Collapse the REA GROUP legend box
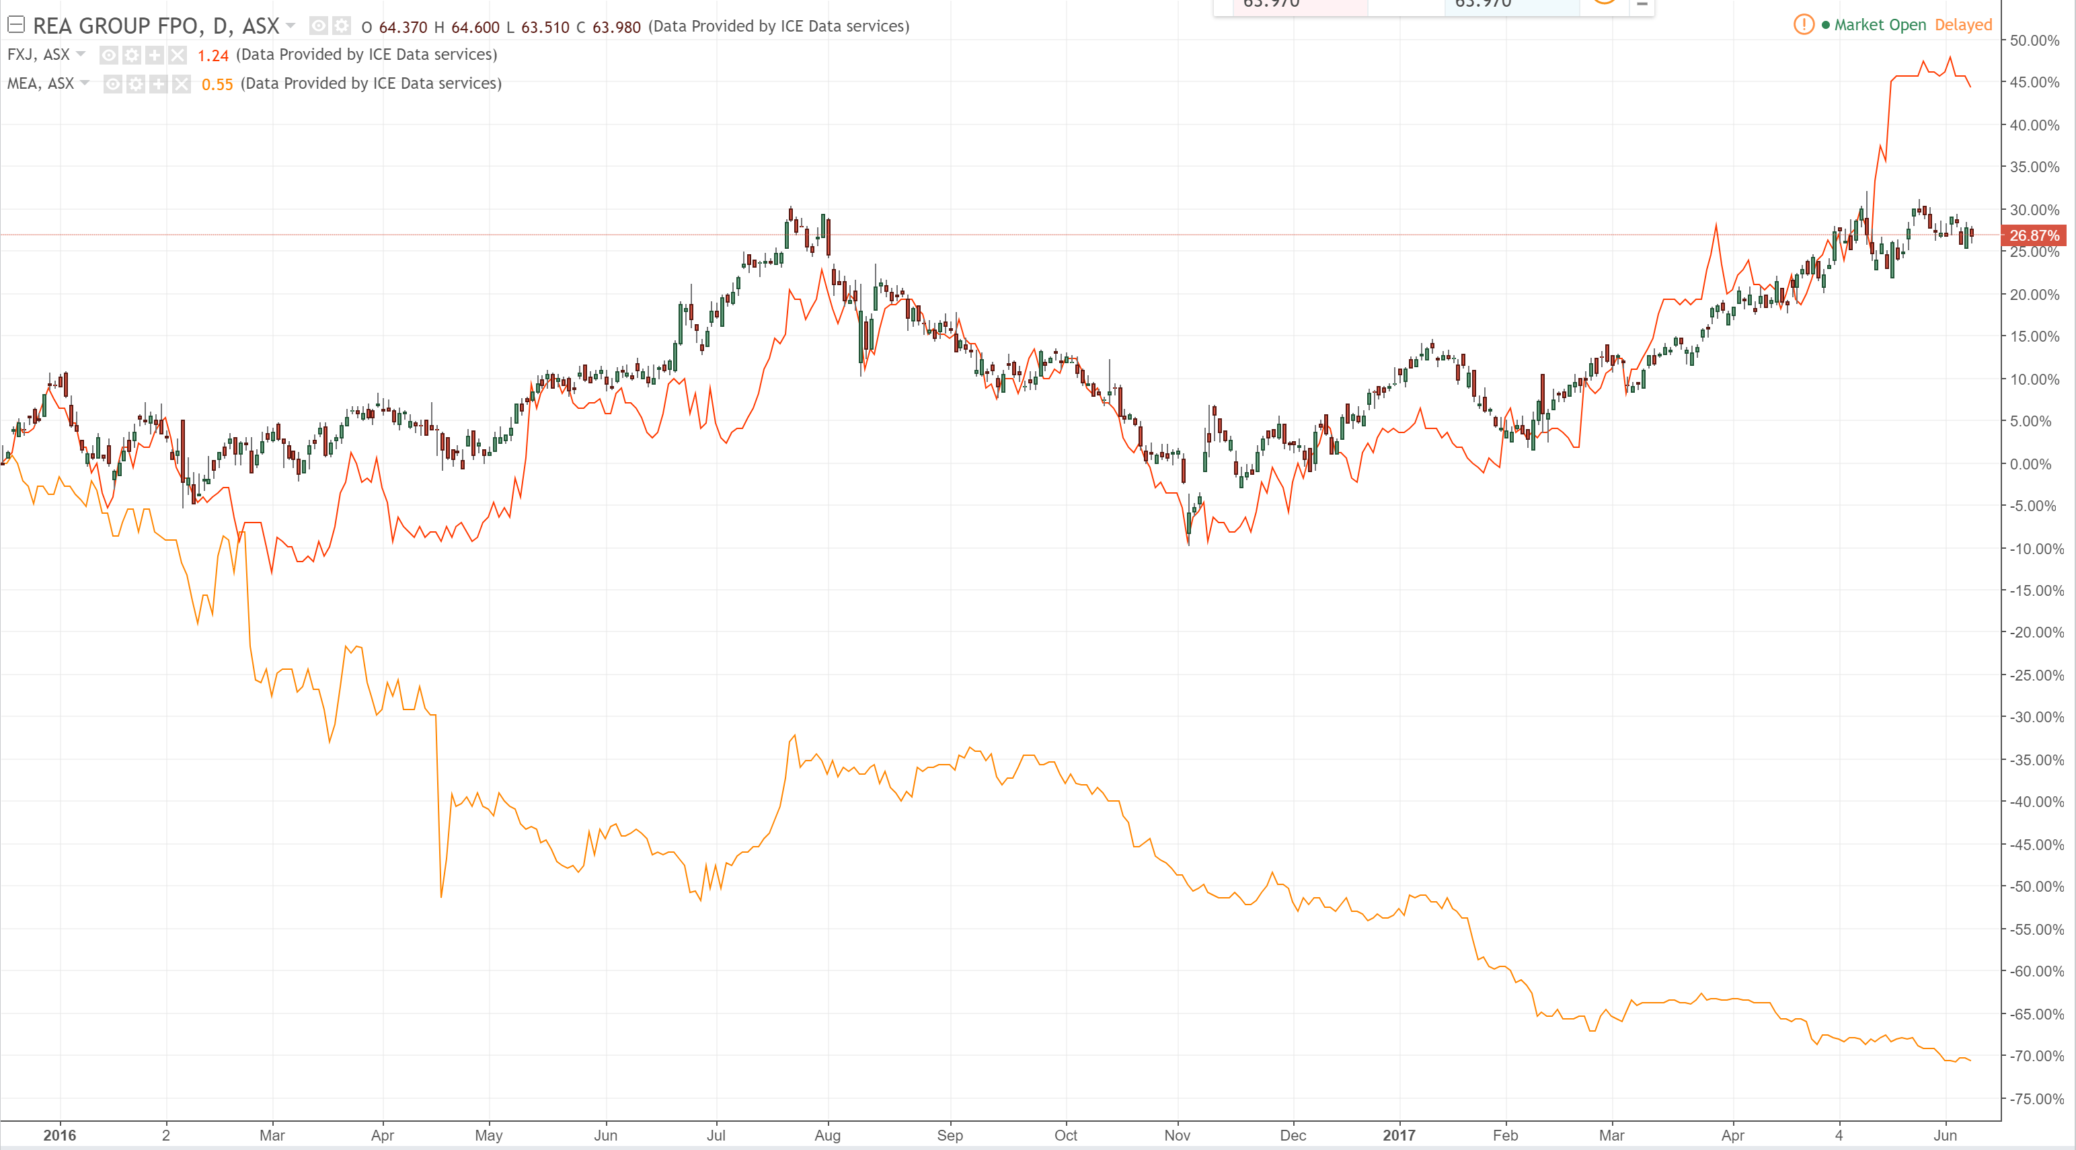 (x=15, y=26)
